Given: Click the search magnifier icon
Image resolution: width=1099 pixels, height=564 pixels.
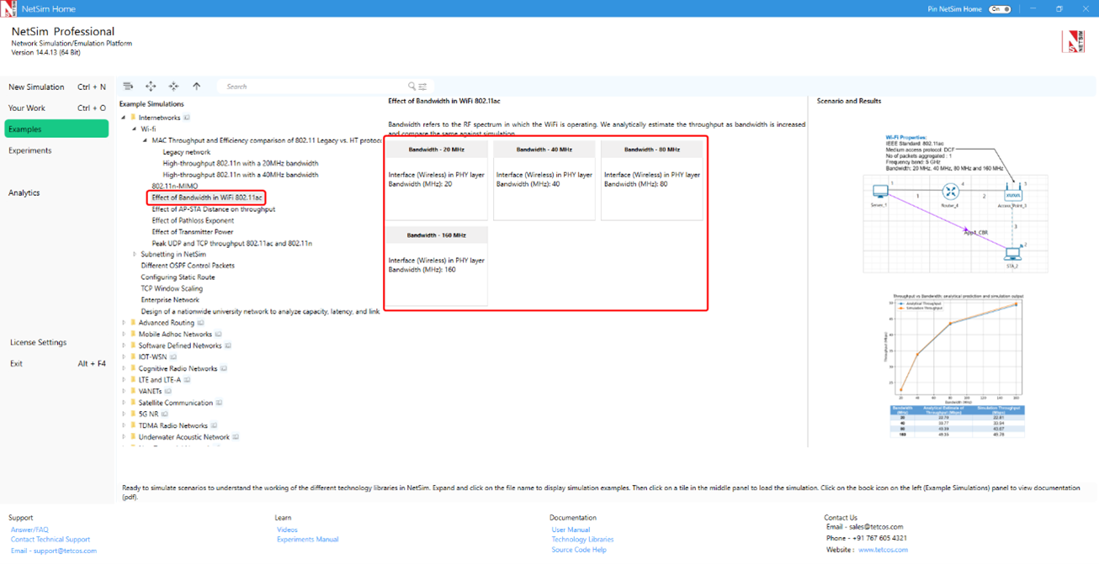Looking at the screenshot, I should click(x=411, y=87).
